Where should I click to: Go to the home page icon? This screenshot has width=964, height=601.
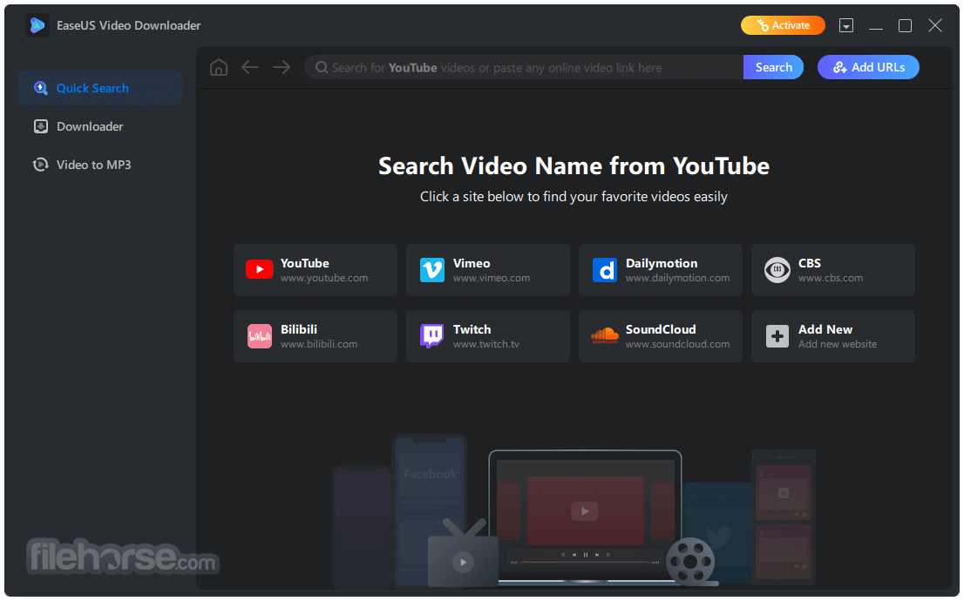(x=218, y=67)
